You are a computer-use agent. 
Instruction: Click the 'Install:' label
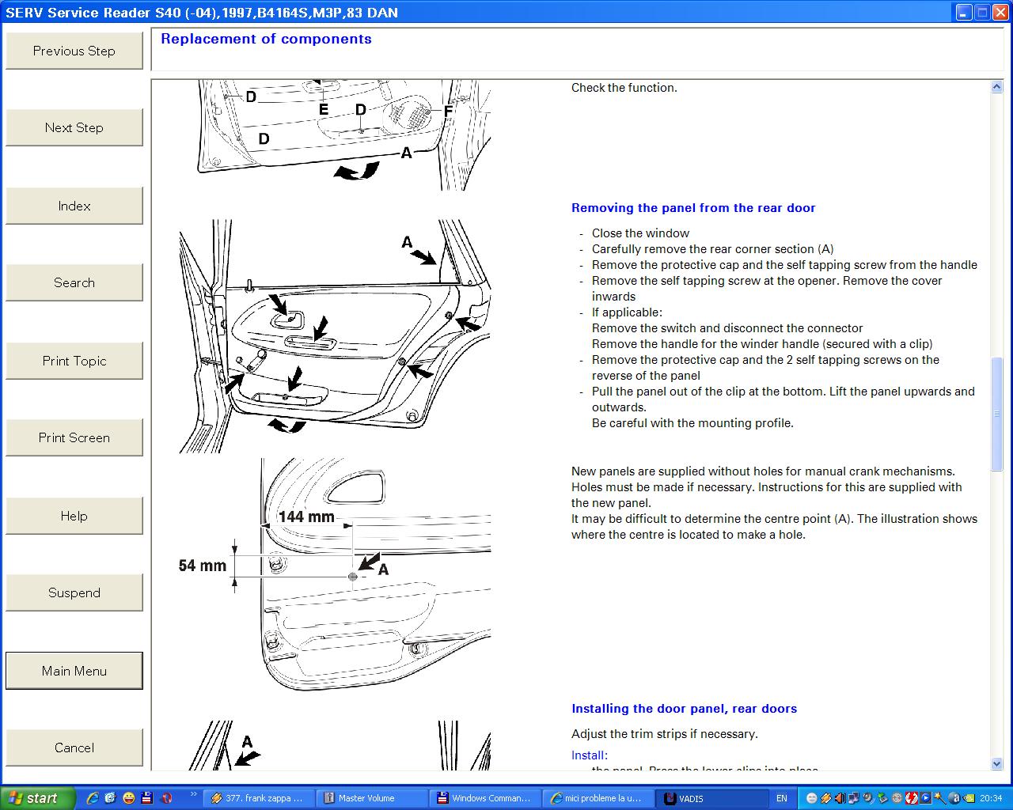tap(590, 755)
